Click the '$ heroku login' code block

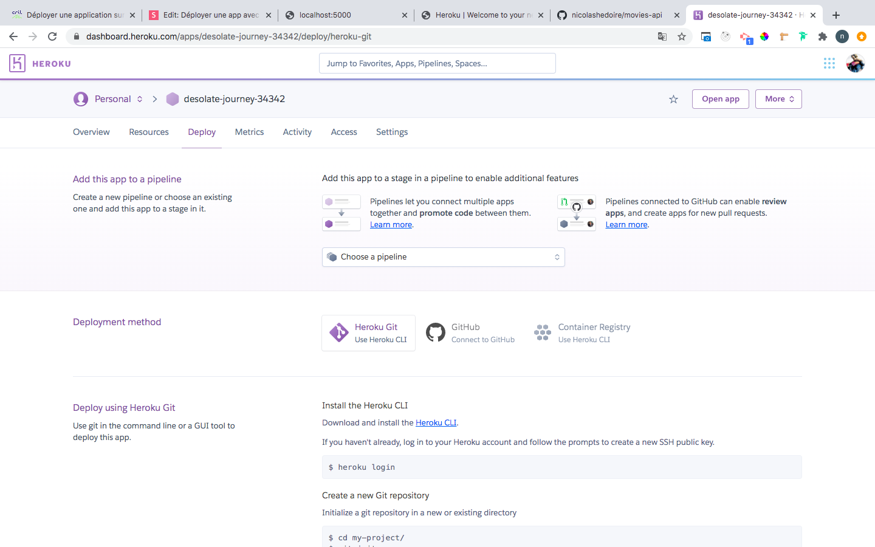[562, 467]
